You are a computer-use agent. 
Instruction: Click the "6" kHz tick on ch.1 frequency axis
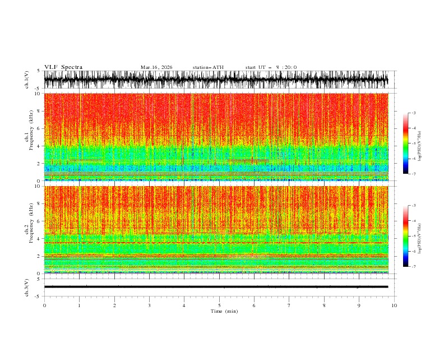39,128
